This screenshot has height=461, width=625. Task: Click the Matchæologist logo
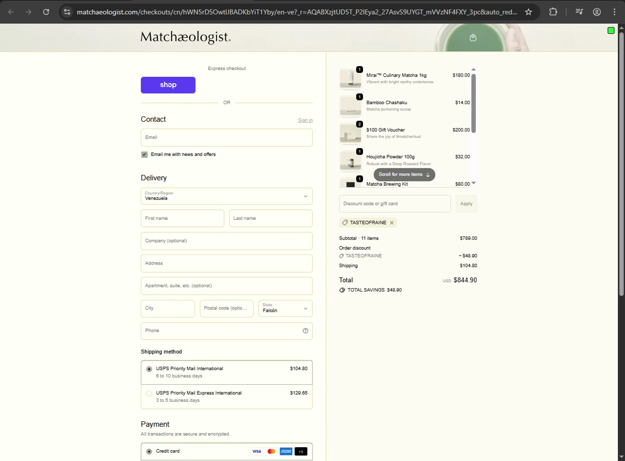[x=185, y=37]
